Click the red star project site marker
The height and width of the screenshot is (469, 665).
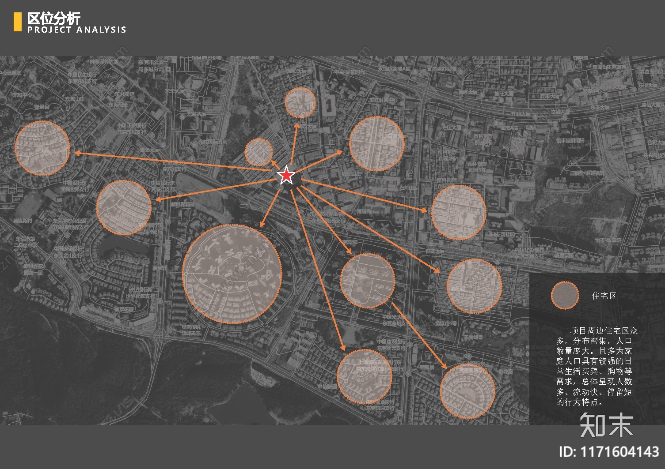click(286, 176)
